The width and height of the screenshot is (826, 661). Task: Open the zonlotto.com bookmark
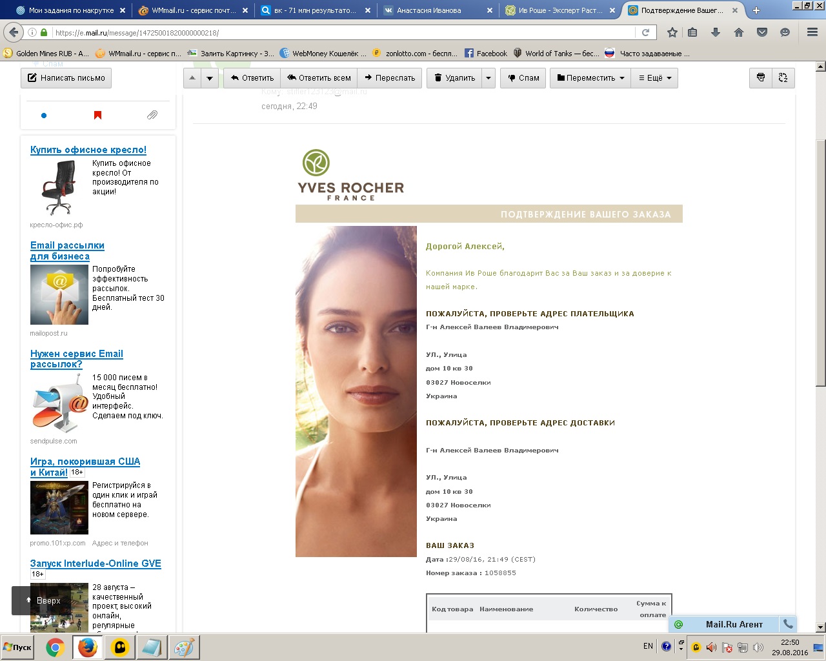(415, 54)
